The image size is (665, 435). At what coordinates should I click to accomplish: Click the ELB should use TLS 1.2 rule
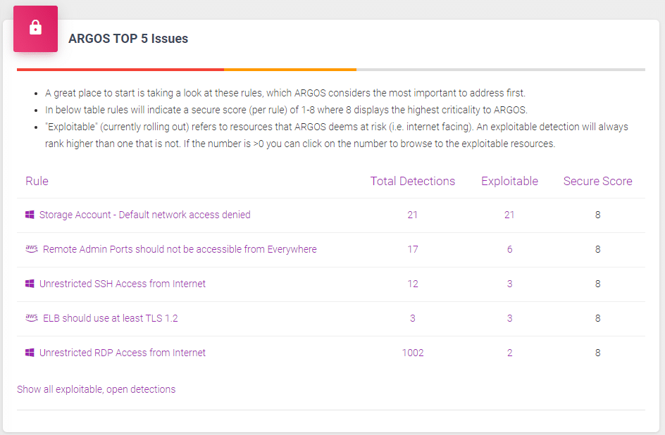pos(113,318)
